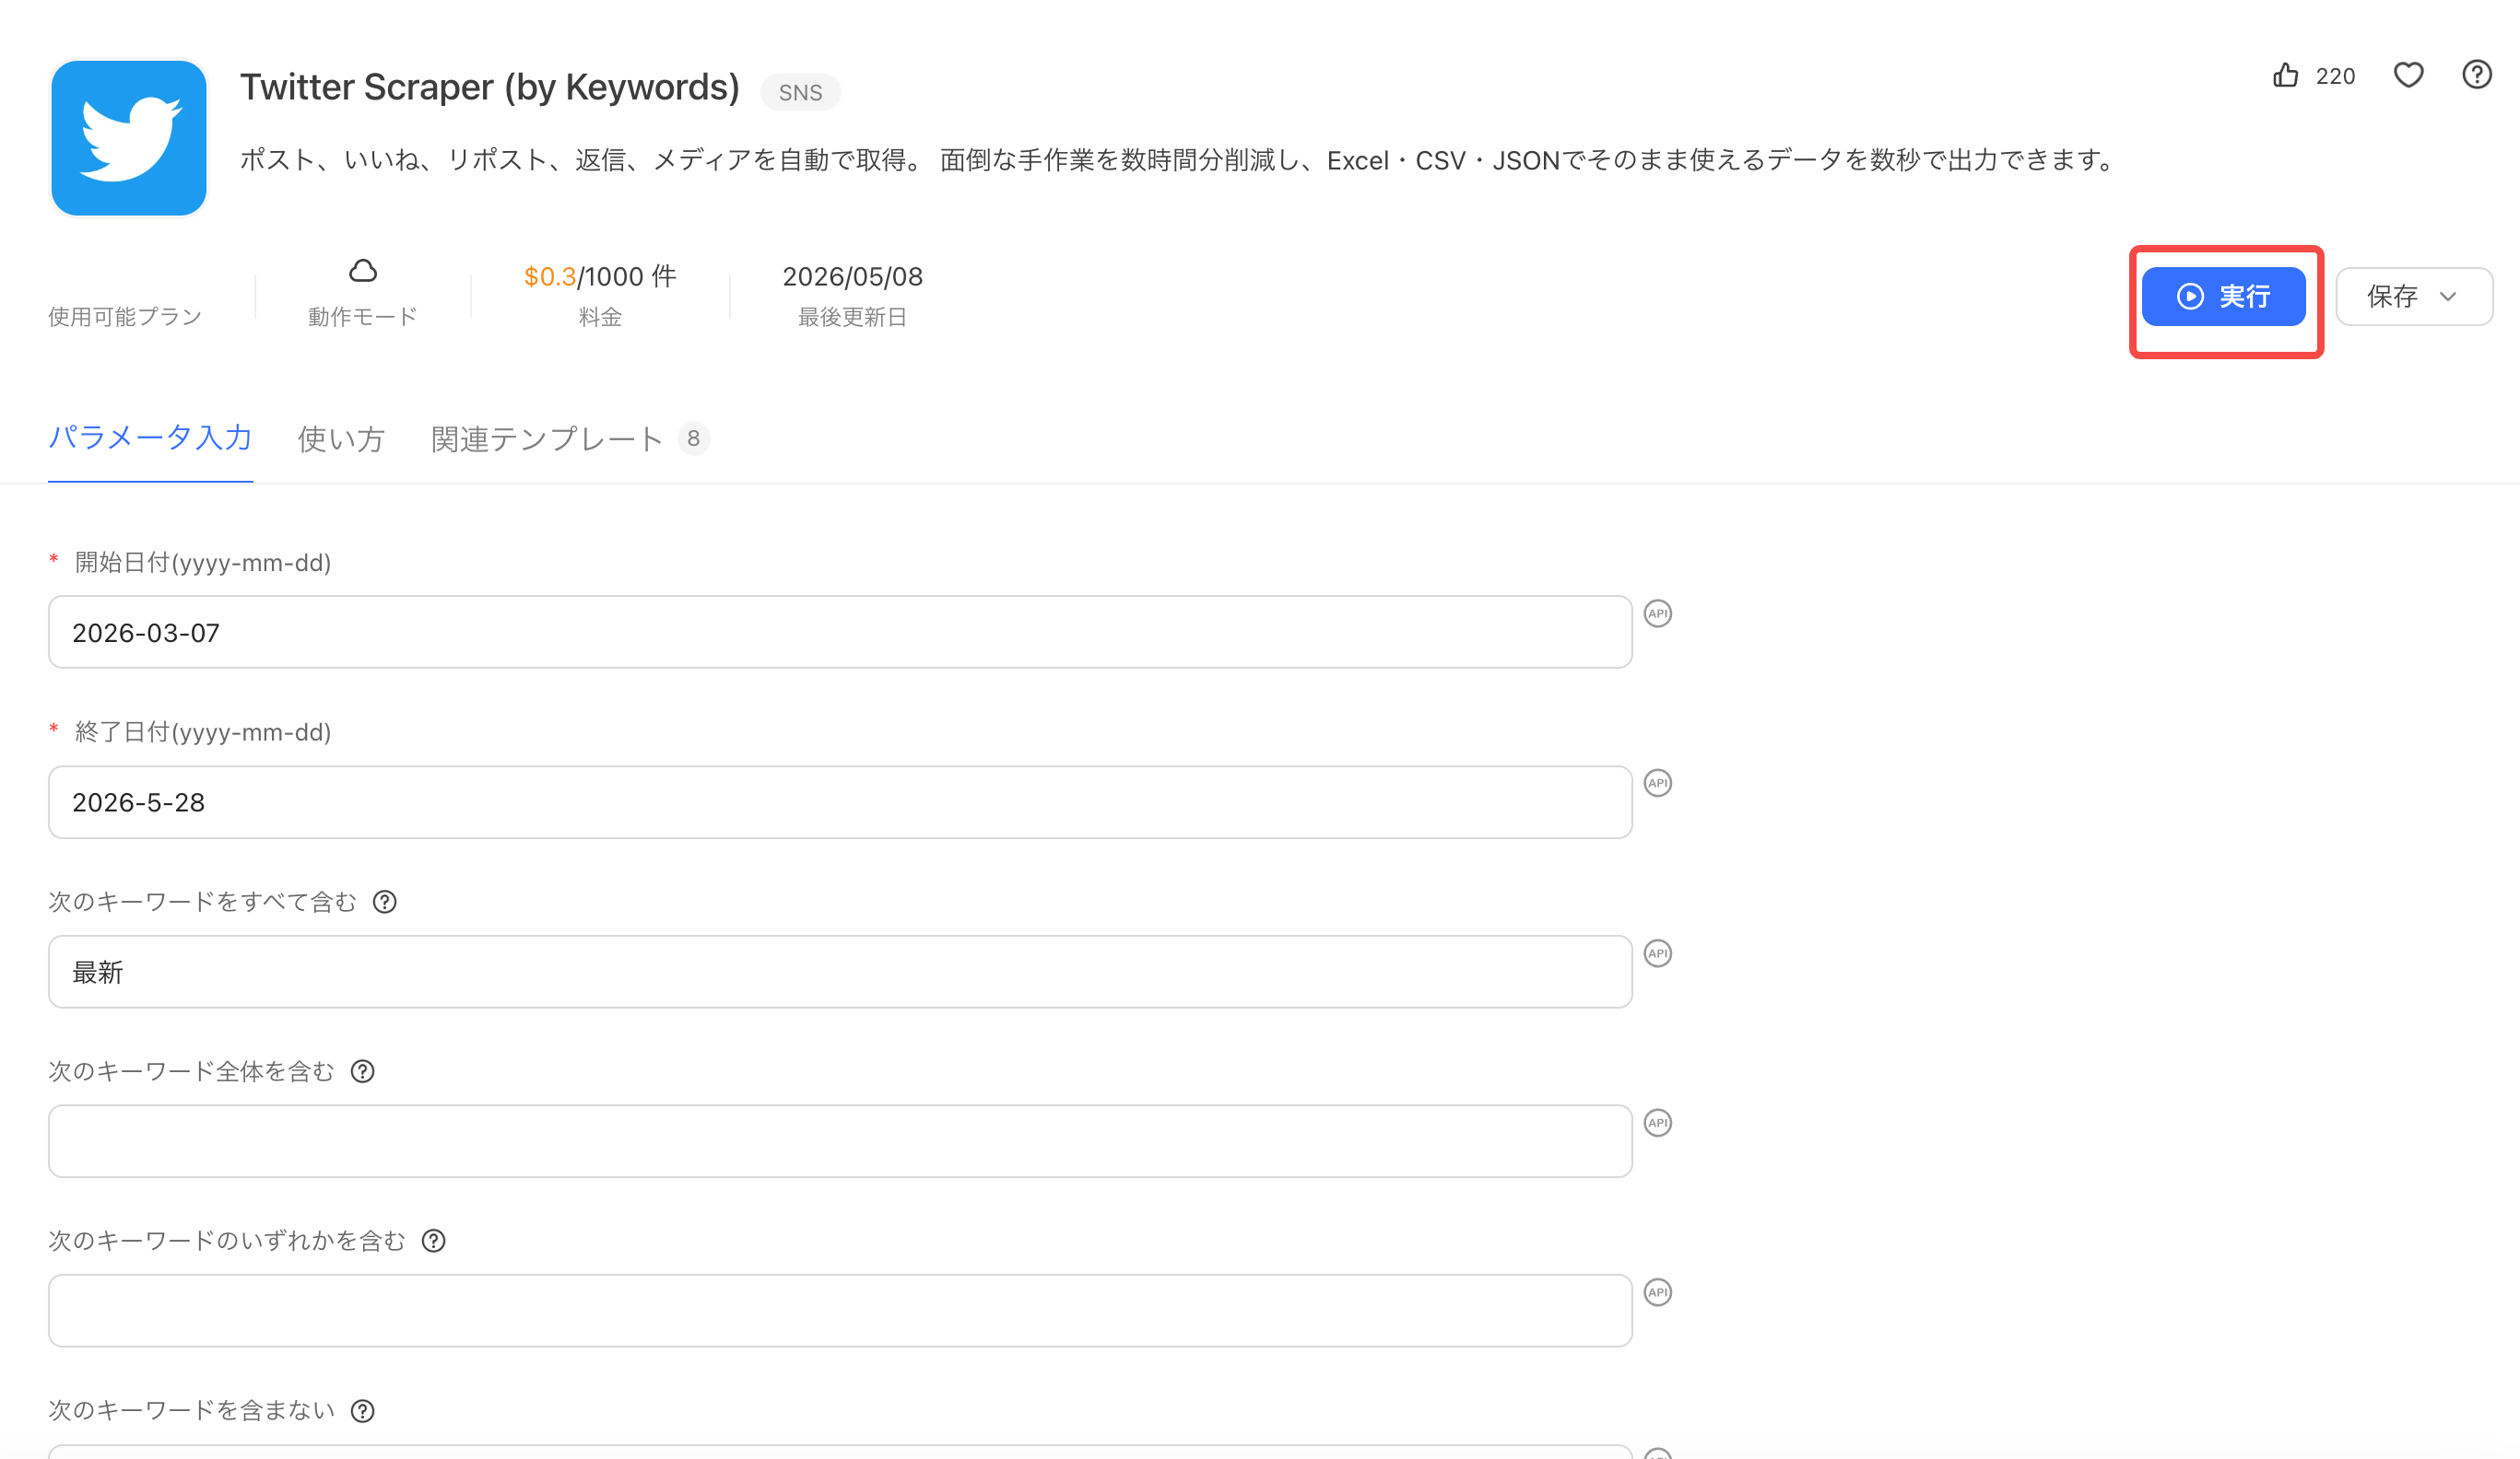The height and width of the screenshot is (1459, 2520).
Task: Click the 2026/05/08 last updated date
Action: (x=852, y=275)
